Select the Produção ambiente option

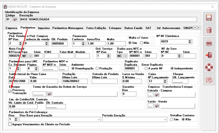[x=97, y=68]
